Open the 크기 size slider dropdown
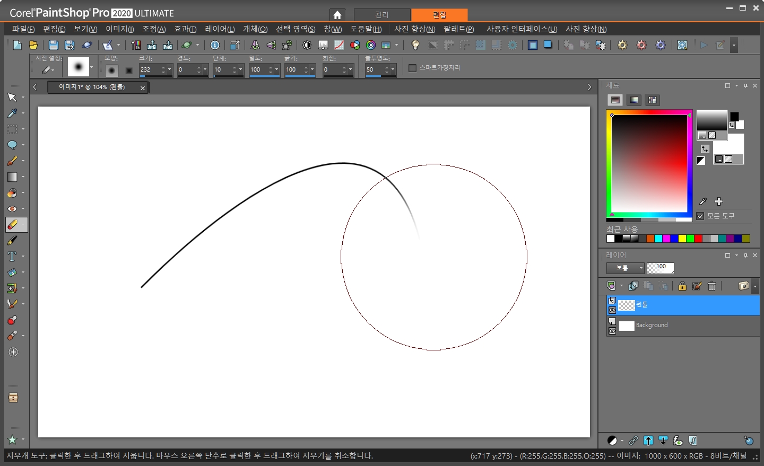 click(x=169, y=70)
